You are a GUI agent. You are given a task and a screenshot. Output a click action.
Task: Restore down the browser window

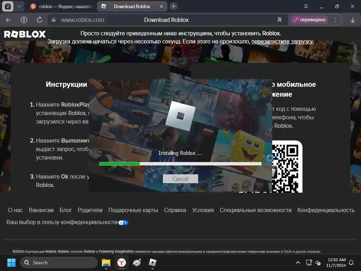tap(337, 6)
